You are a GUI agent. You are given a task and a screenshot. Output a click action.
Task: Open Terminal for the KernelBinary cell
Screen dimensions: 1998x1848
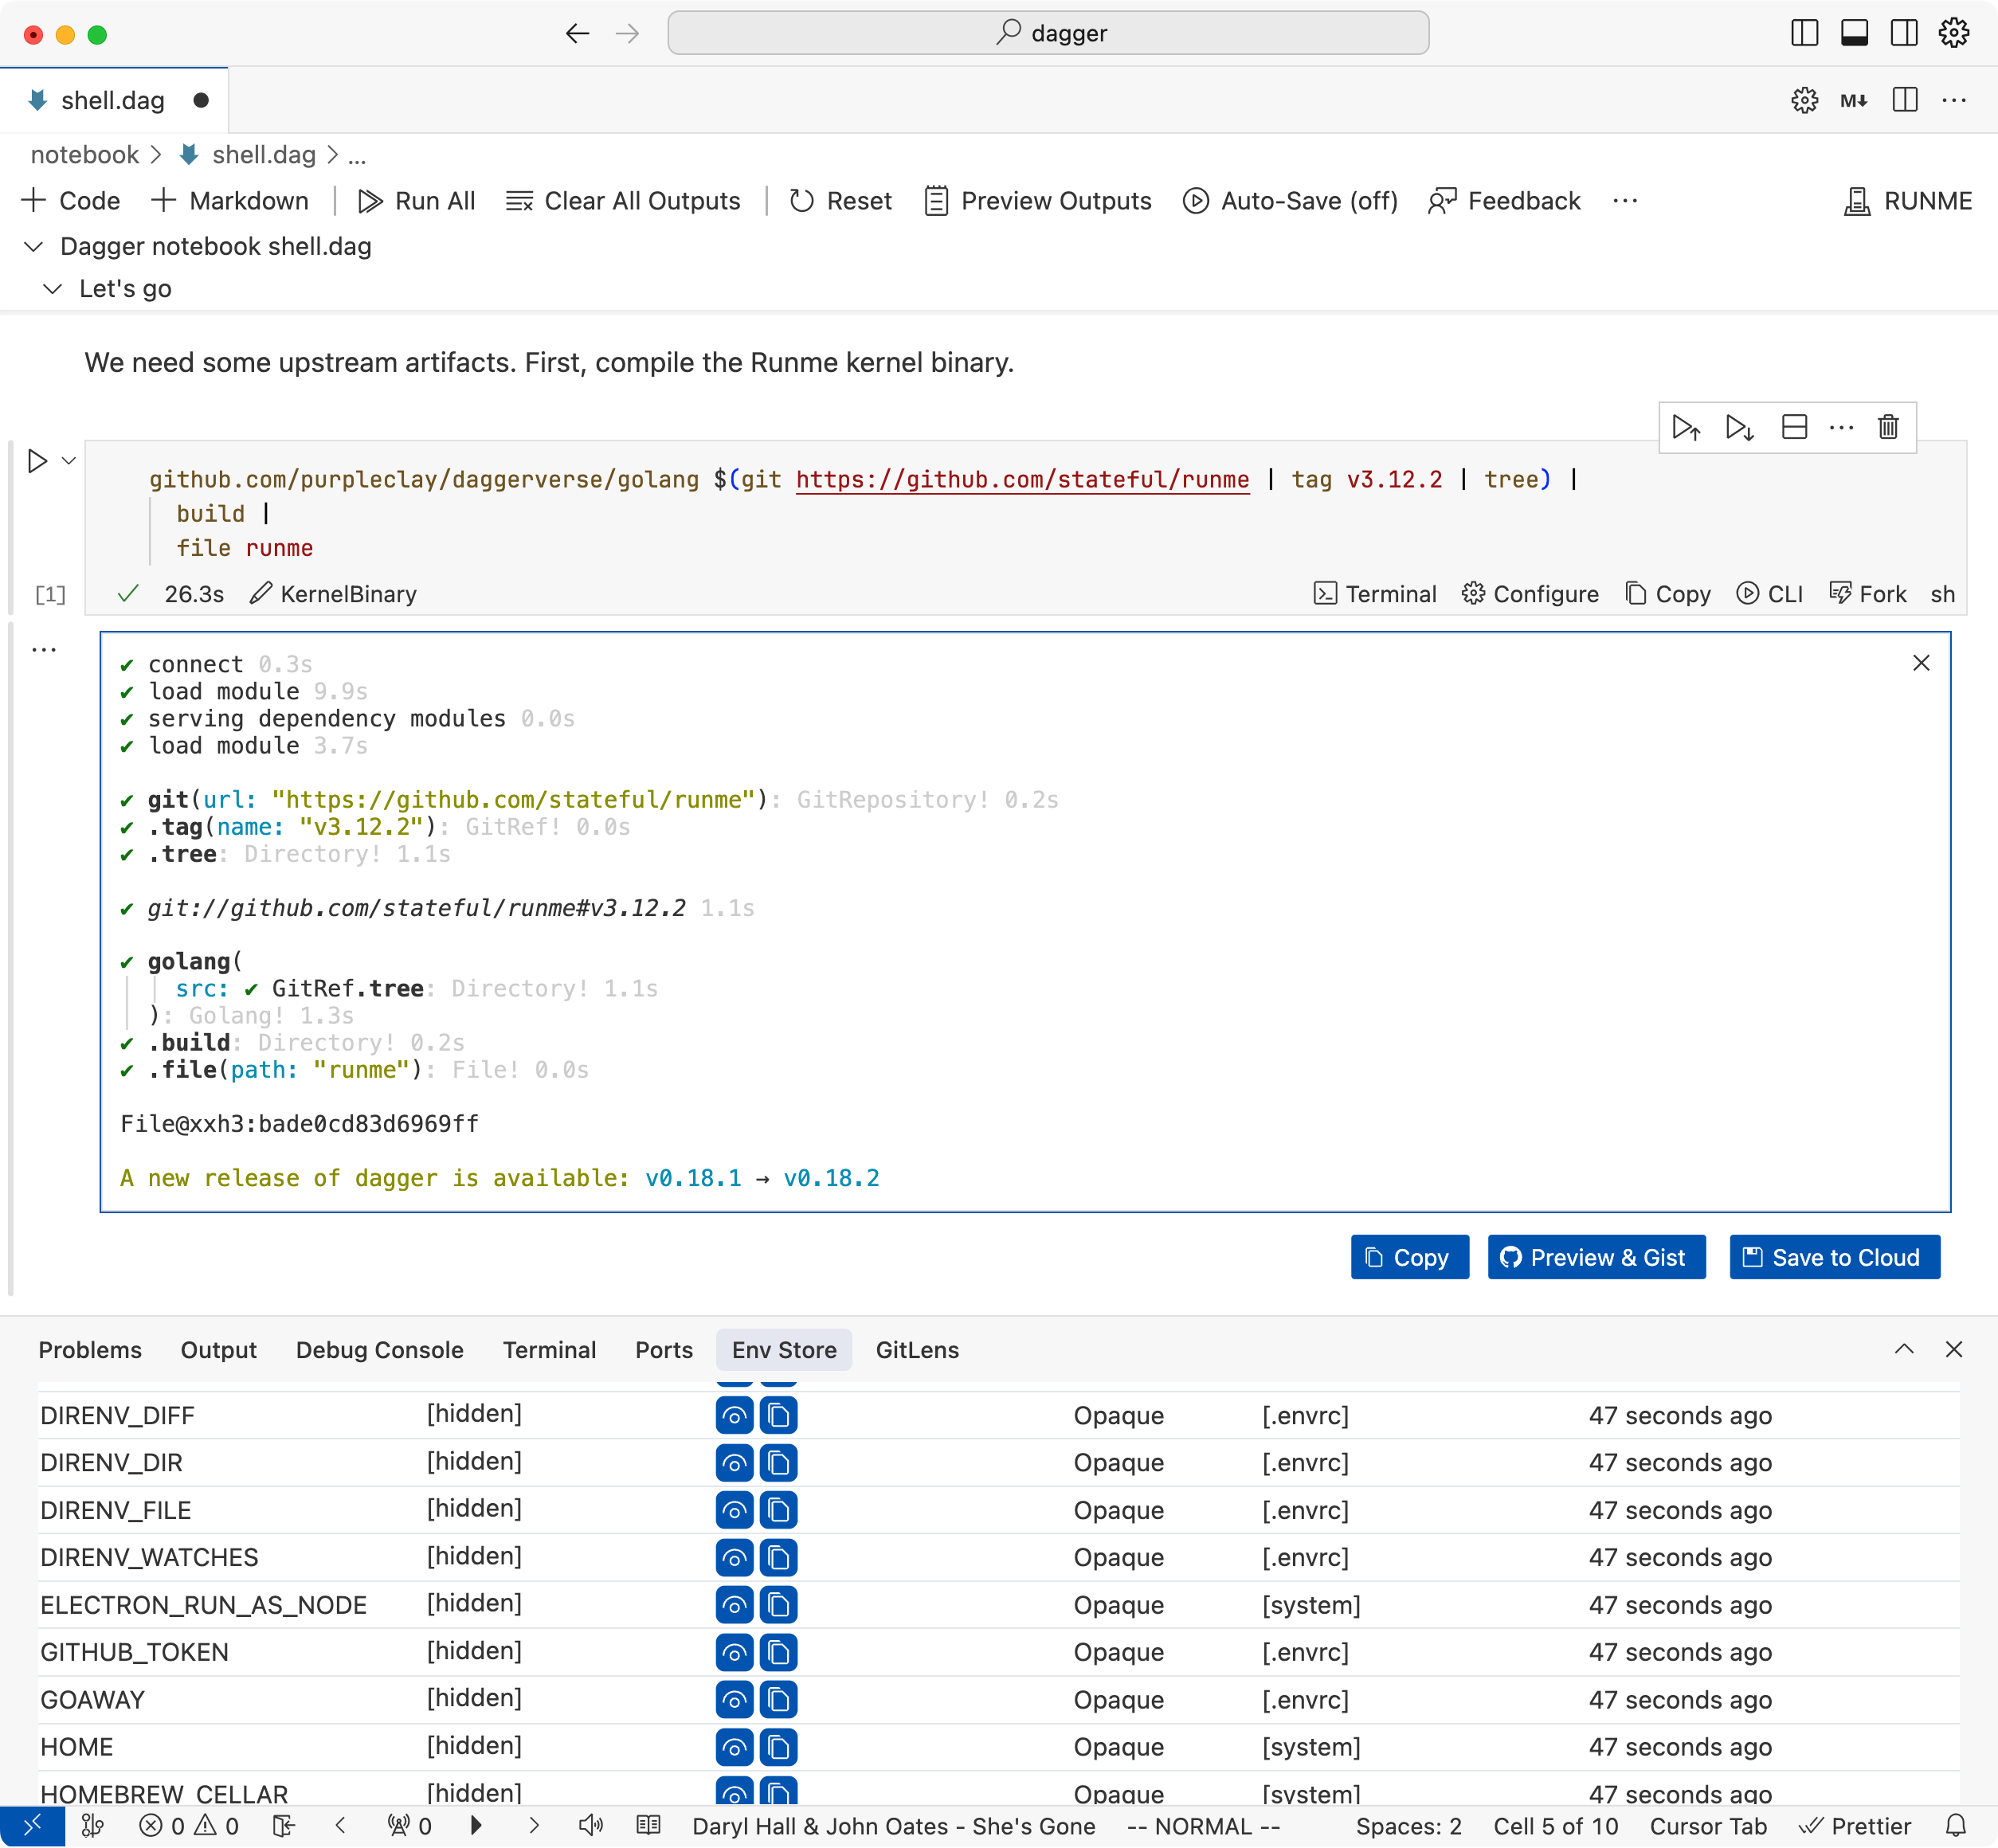click(x=1375, y=594)
